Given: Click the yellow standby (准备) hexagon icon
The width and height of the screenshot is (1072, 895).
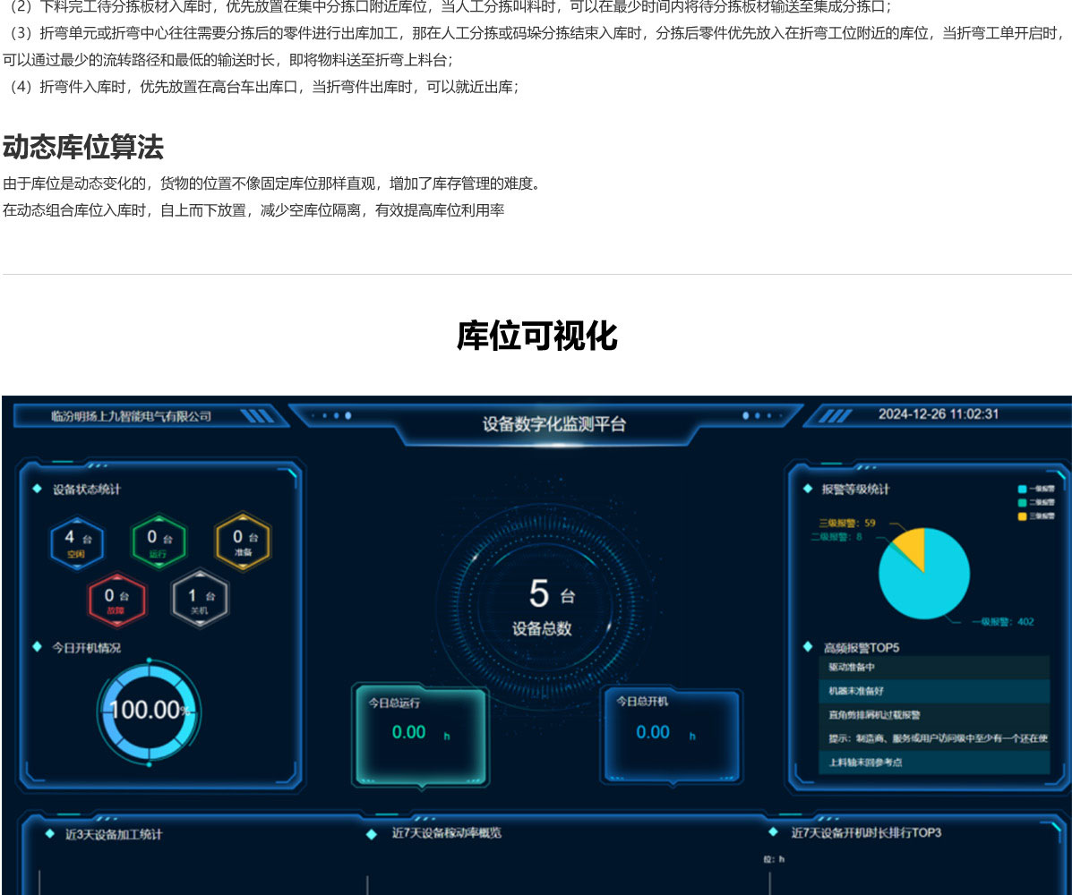Looking at the screenshot, I should pyautogui.click(x=243, y=542).
